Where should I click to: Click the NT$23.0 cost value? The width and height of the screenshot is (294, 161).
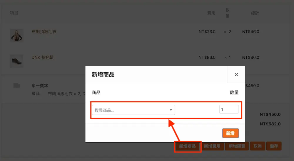click(x=207, y=32)
